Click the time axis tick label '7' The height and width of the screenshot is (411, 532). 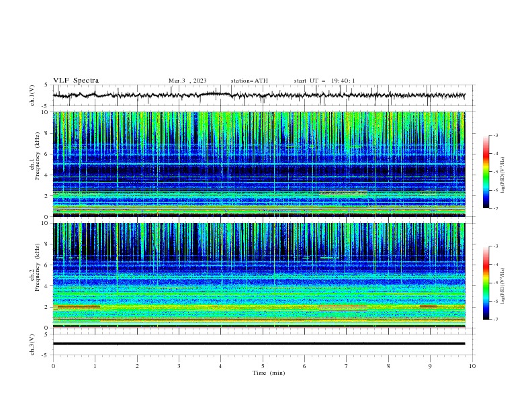click(347, 366)
